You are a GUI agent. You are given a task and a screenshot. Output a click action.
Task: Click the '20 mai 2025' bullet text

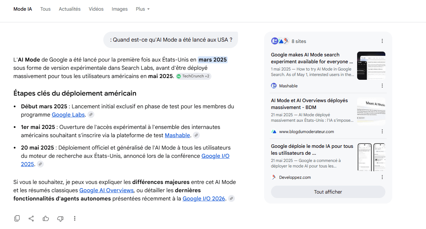point(38,148)
